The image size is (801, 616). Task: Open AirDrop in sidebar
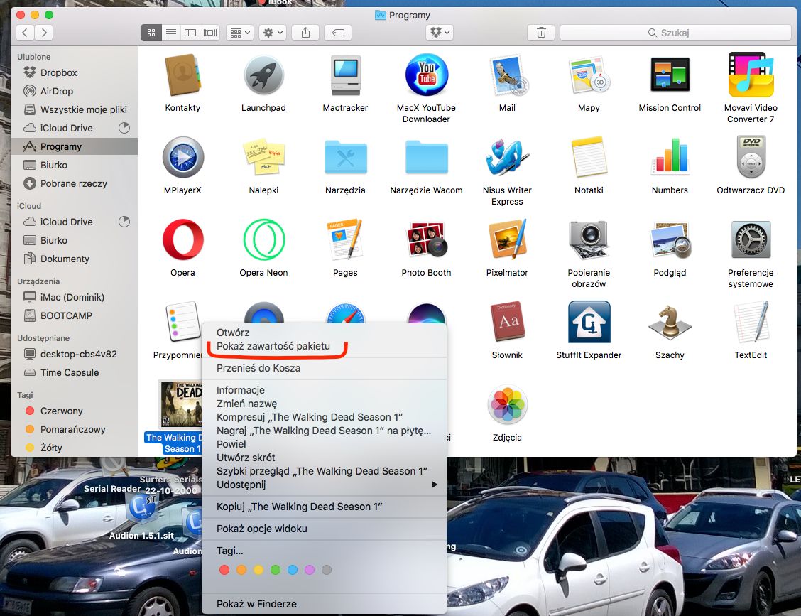56,91
